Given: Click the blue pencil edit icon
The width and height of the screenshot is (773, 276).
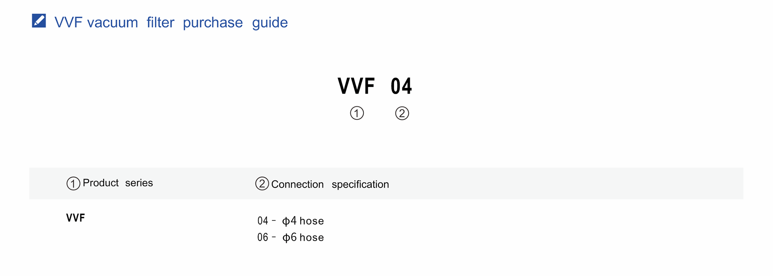Looking at the screenshot, I should point(39,21).
